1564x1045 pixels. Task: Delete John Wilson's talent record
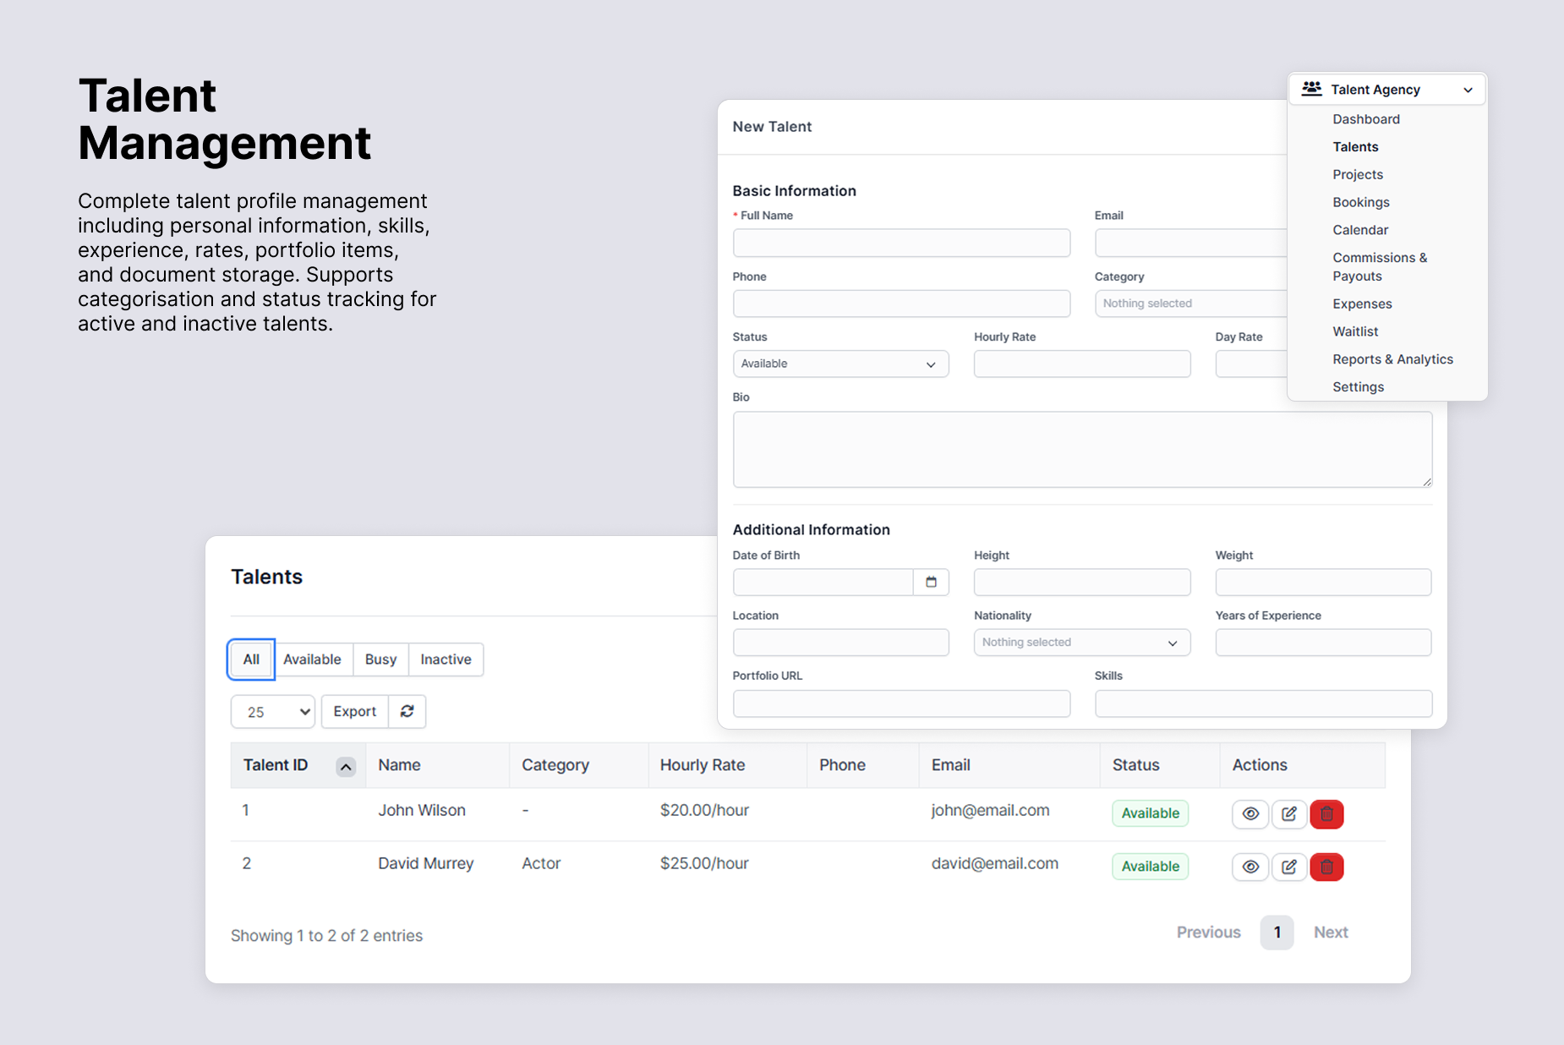(x=1326, y=813)
